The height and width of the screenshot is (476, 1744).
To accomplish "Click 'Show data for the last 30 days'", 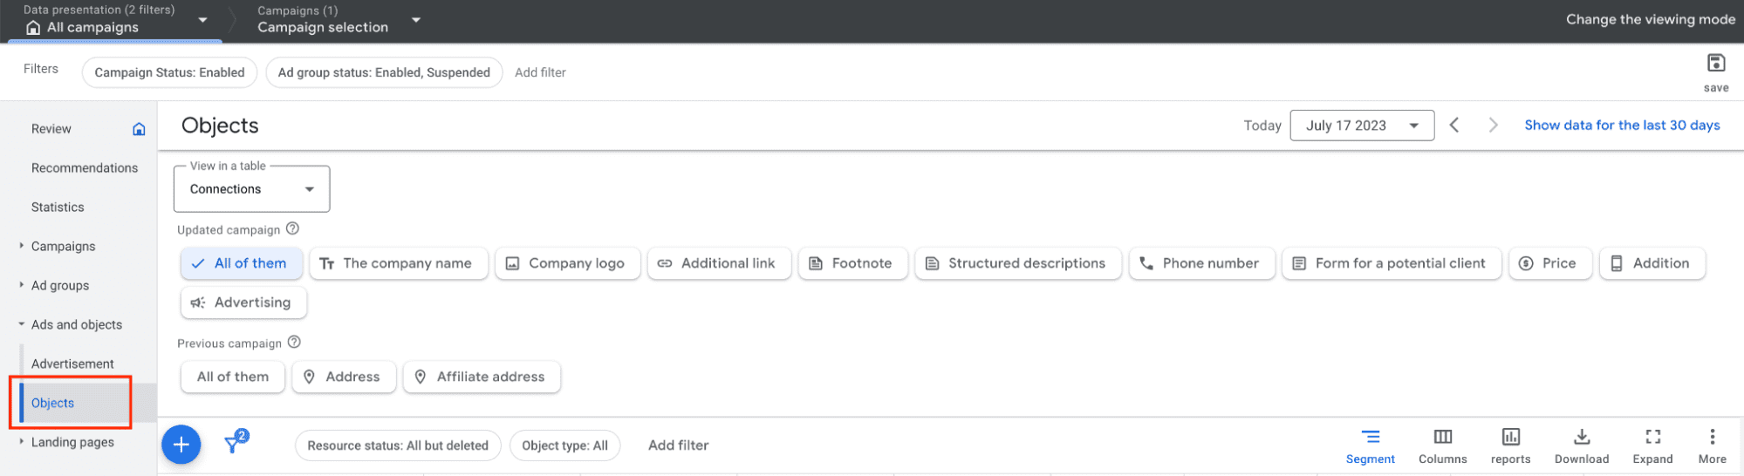I will click(x=1622, y=126).
